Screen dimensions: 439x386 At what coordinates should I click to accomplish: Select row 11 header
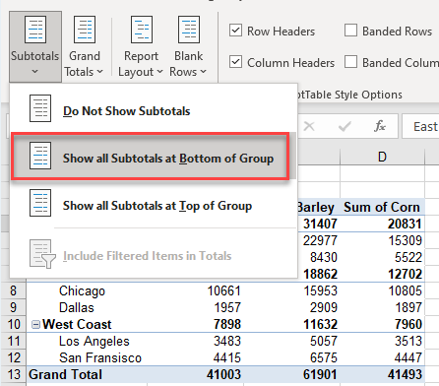(13, 341)
